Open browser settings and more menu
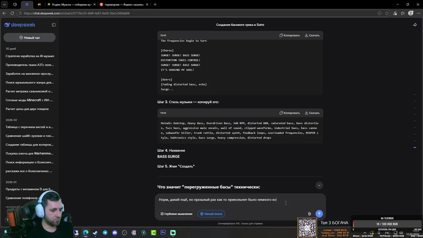This screenshot has height=238, width=423. (x=418, y=13)
